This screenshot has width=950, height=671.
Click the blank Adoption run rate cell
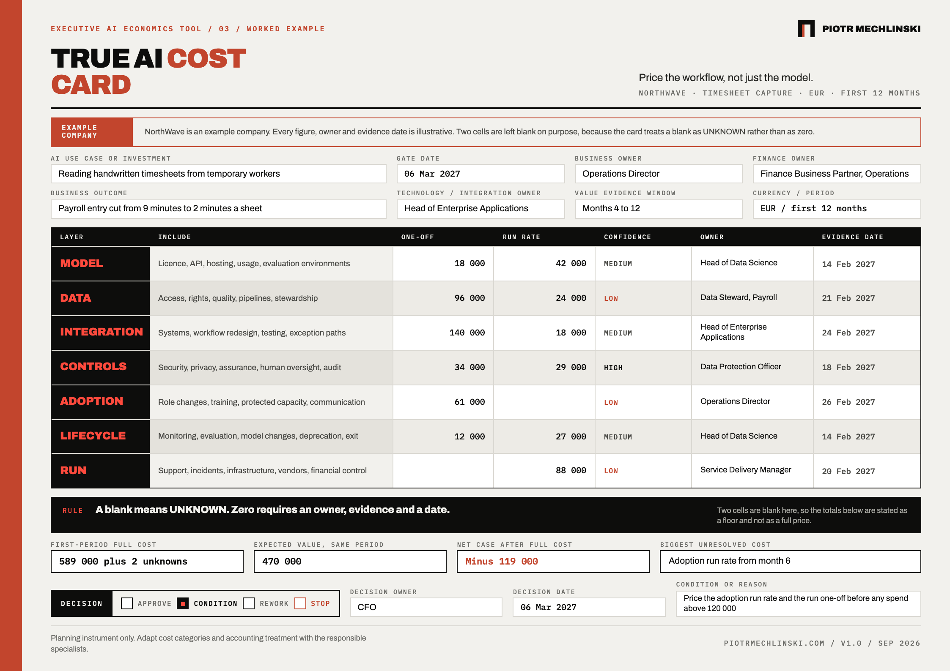544,402
